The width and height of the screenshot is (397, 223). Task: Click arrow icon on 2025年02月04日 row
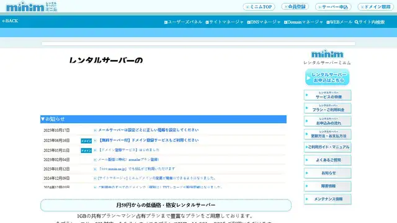pos(95,160)
